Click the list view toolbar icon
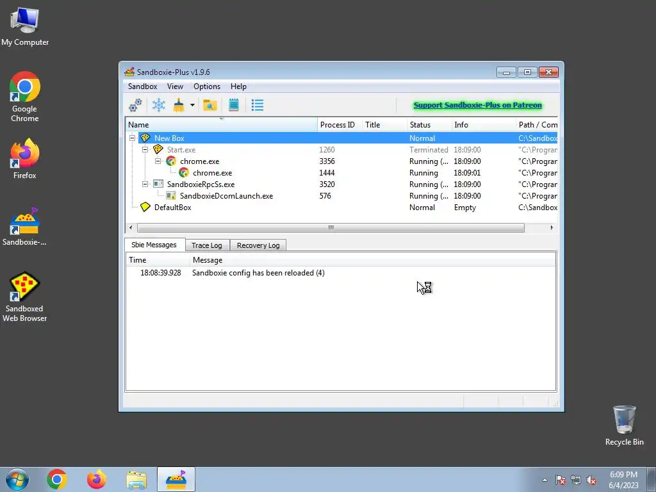This screenshot has width=656, height=492. pyautogui.click(x=258, y=105)
